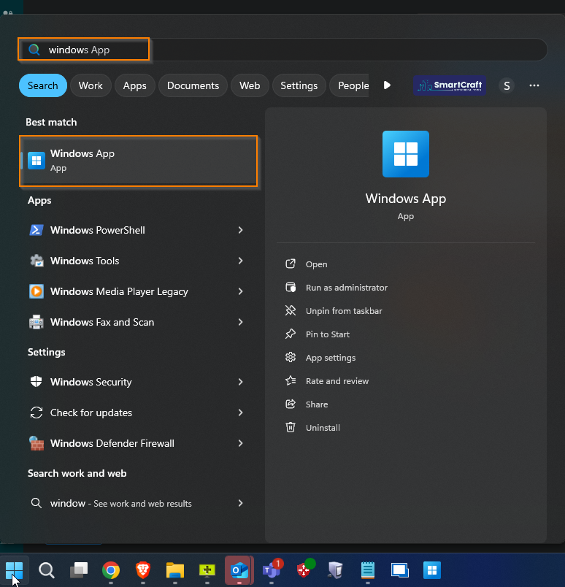Click the Windows Defender Firewall brick icon
Screen dimensions: 565x587
[36, 443]
